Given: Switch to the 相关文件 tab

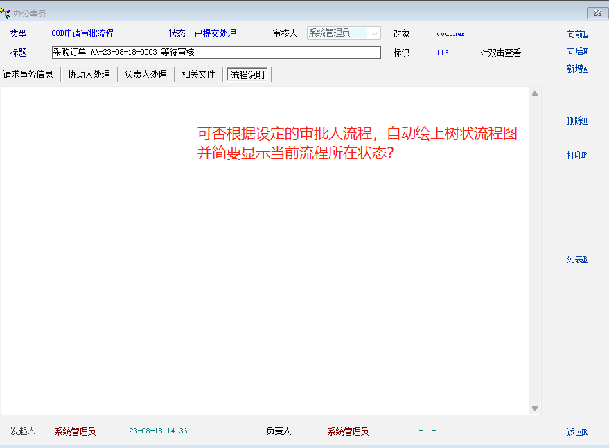Looking at the screenshot, I should (199, 74).
